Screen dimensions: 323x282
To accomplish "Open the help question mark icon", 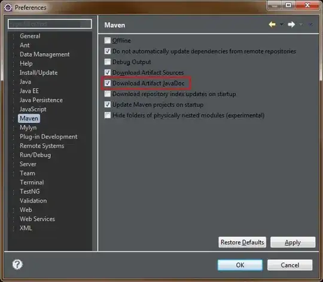I will pyautogui.click(x=17, y=264).
